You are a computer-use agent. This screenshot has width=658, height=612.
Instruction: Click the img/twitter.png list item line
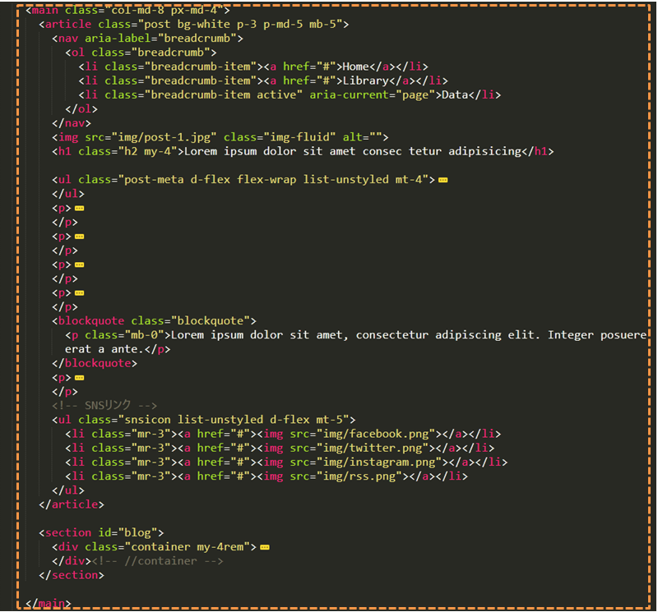click(280, 448)
